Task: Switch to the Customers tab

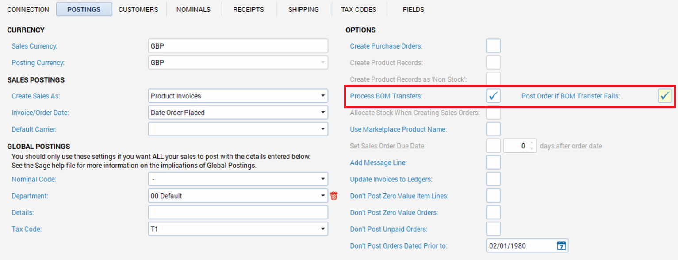Action: (138, 9)
